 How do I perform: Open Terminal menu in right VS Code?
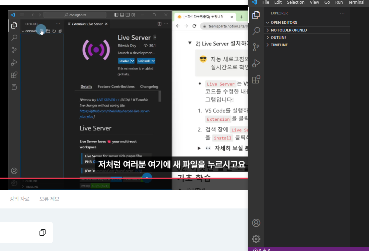[356, 2]
